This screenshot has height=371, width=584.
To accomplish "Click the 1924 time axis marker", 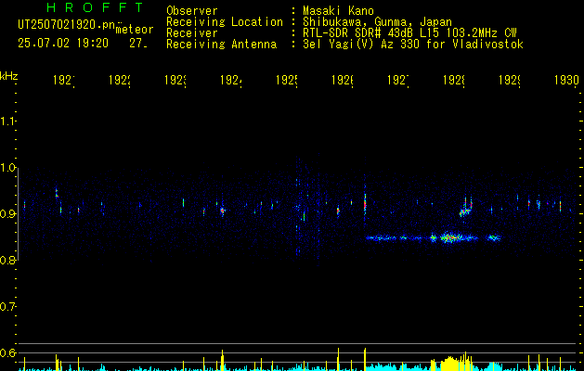I will click(231, 80).
